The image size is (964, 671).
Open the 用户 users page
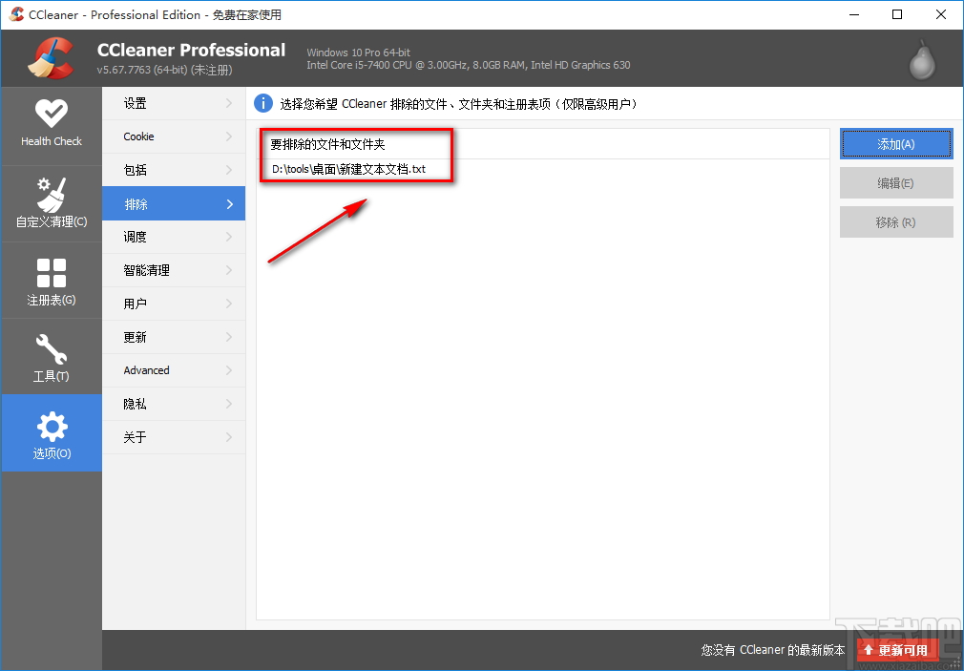174,304
